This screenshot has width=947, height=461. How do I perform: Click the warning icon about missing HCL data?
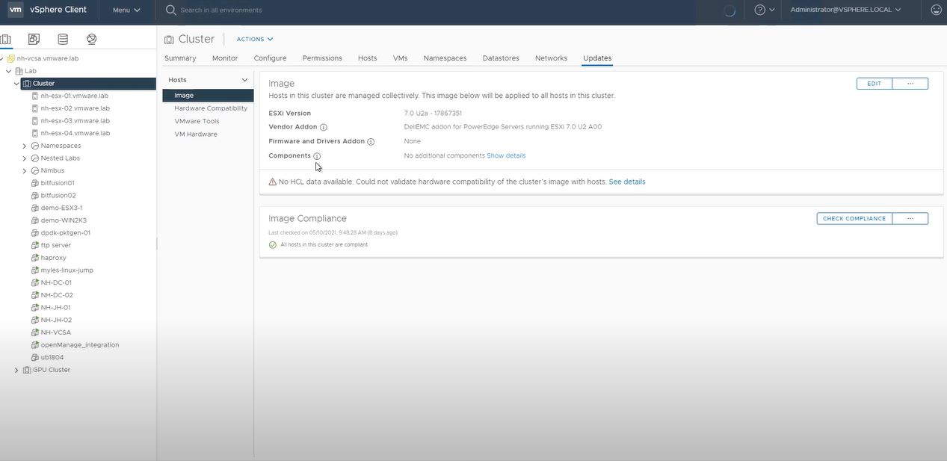(272, 181)
